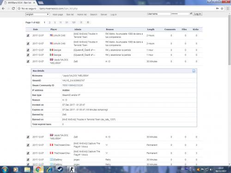Close the Ban details panel icon
The height and width of the screenshot is (173, 231).
194,71
